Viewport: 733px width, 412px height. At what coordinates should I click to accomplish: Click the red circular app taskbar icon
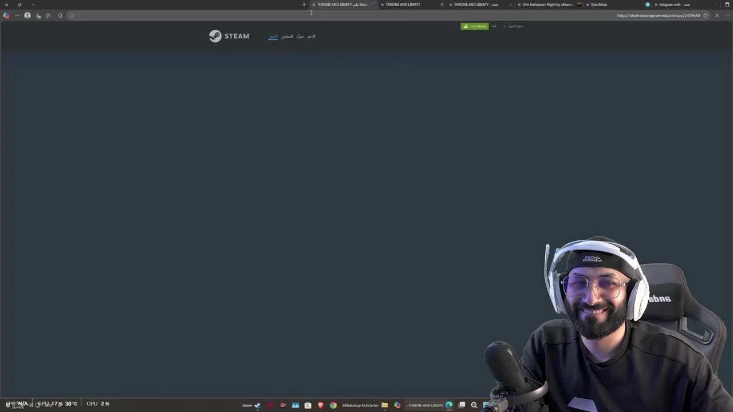270,405
